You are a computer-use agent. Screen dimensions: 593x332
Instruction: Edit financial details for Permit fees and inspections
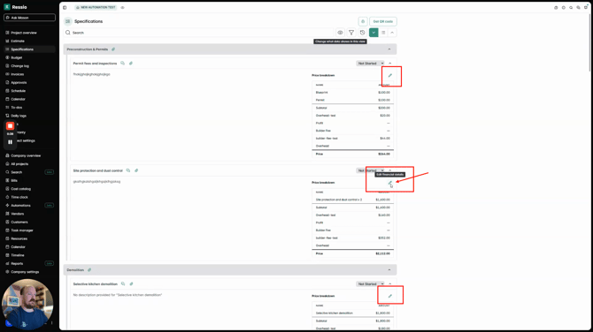[390, 75]
